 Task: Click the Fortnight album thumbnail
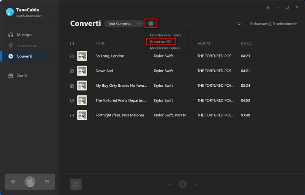click(x=82, y=115)
